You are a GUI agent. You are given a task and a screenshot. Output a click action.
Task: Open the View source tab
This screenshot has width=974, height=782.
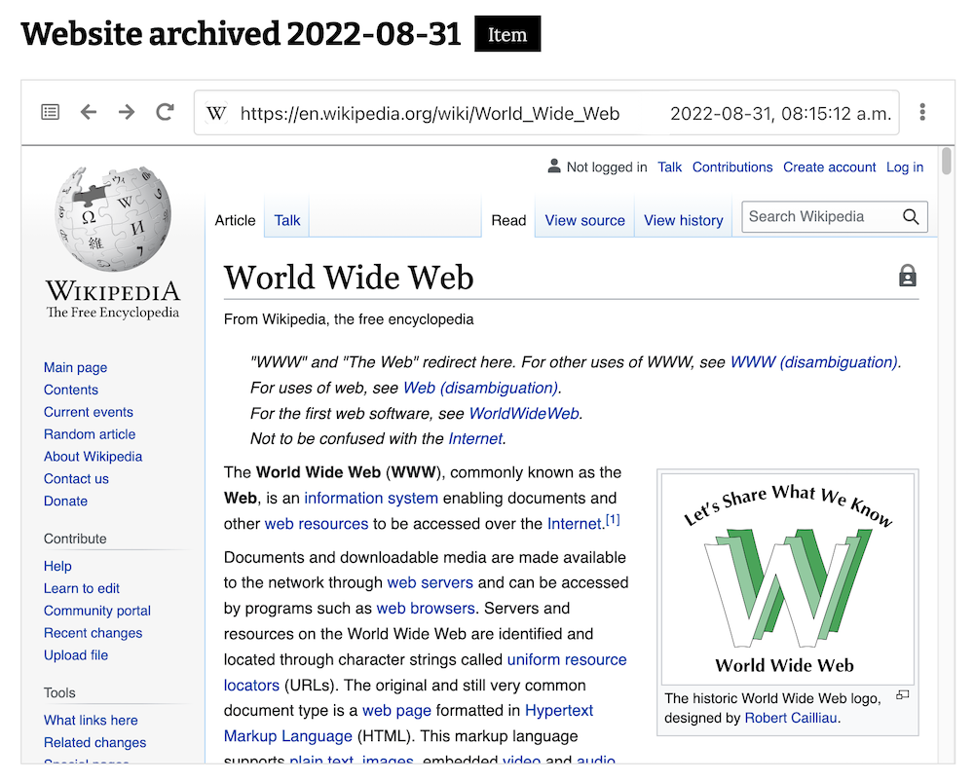585,220
